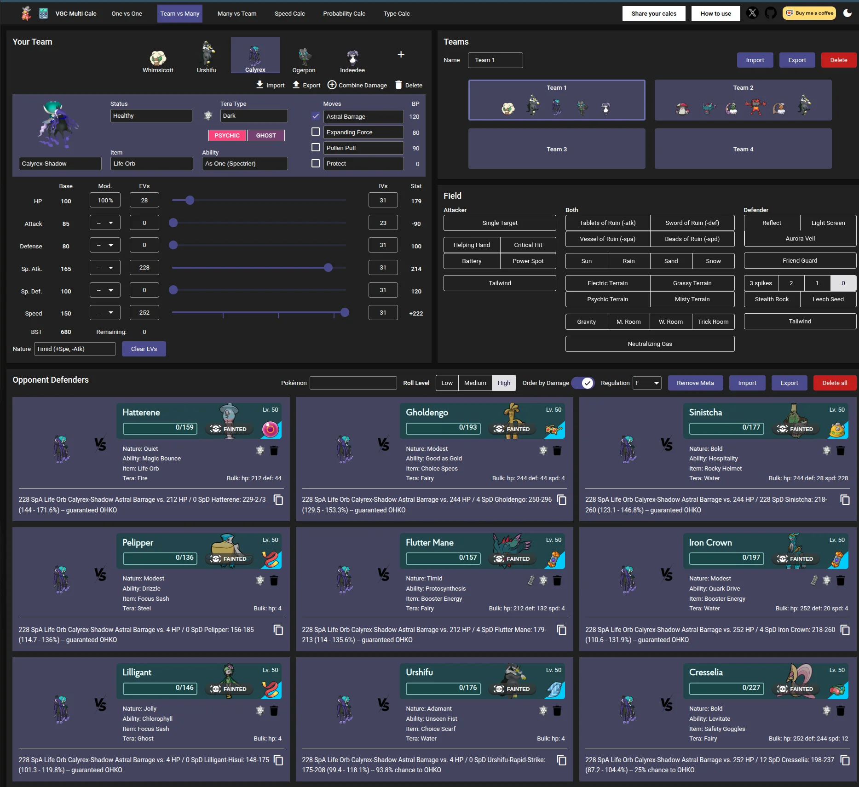The image size is (859, 787).
Task: Copy the Cresselia calc result
Action: click(845, 760)
